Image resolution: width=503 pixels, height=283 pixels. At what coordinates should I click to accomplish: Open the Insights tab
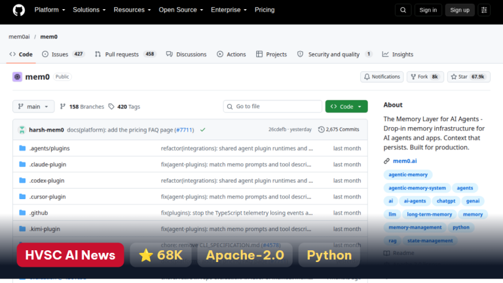(x=398, y=54)
